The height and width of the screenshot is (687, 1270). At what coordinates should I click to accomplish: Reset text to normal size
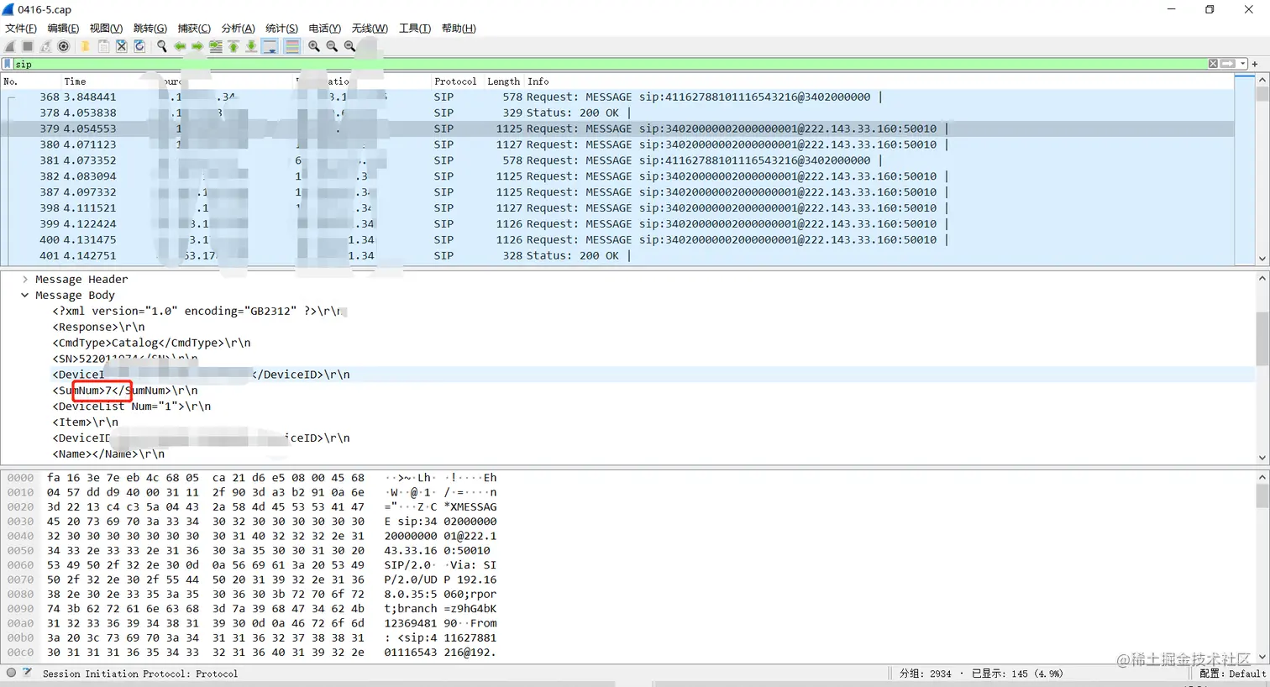(x=349, y=46)
